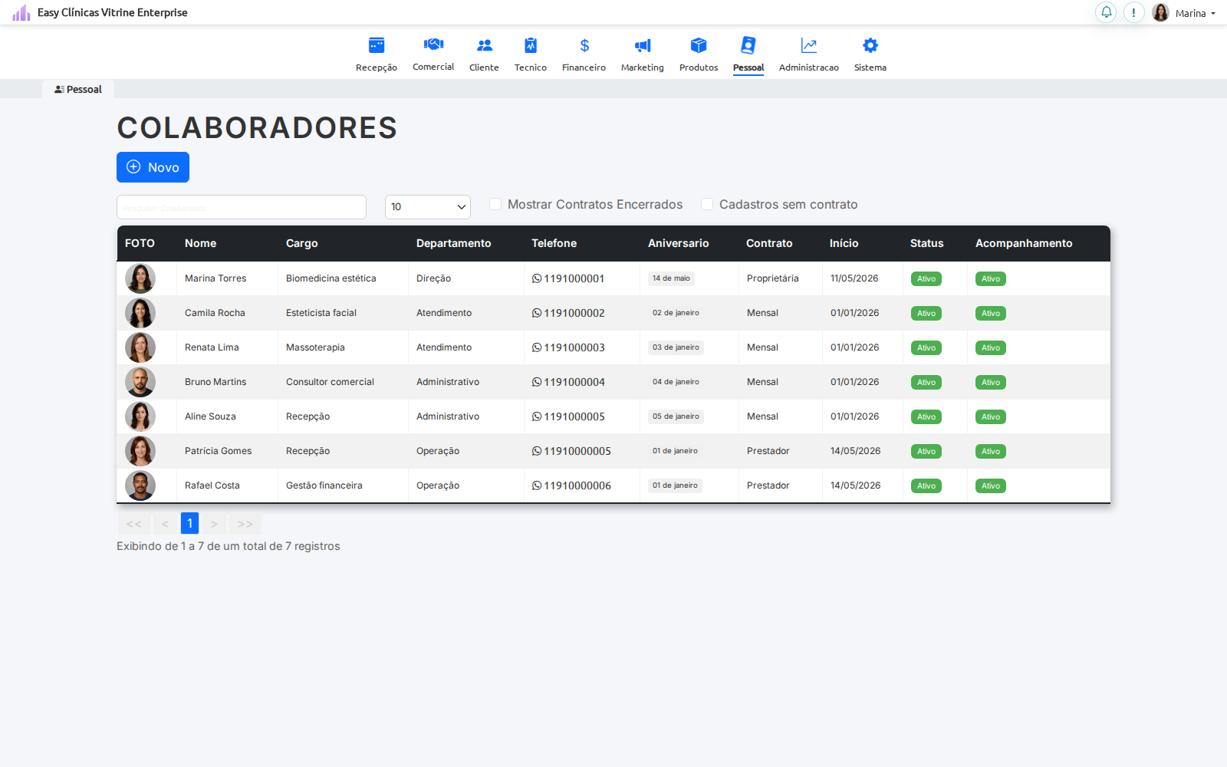Go to the last page

click(245, 524)
